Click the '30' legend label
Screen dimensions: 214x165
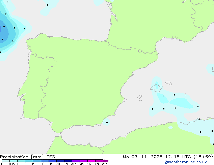tap(73, 164)
